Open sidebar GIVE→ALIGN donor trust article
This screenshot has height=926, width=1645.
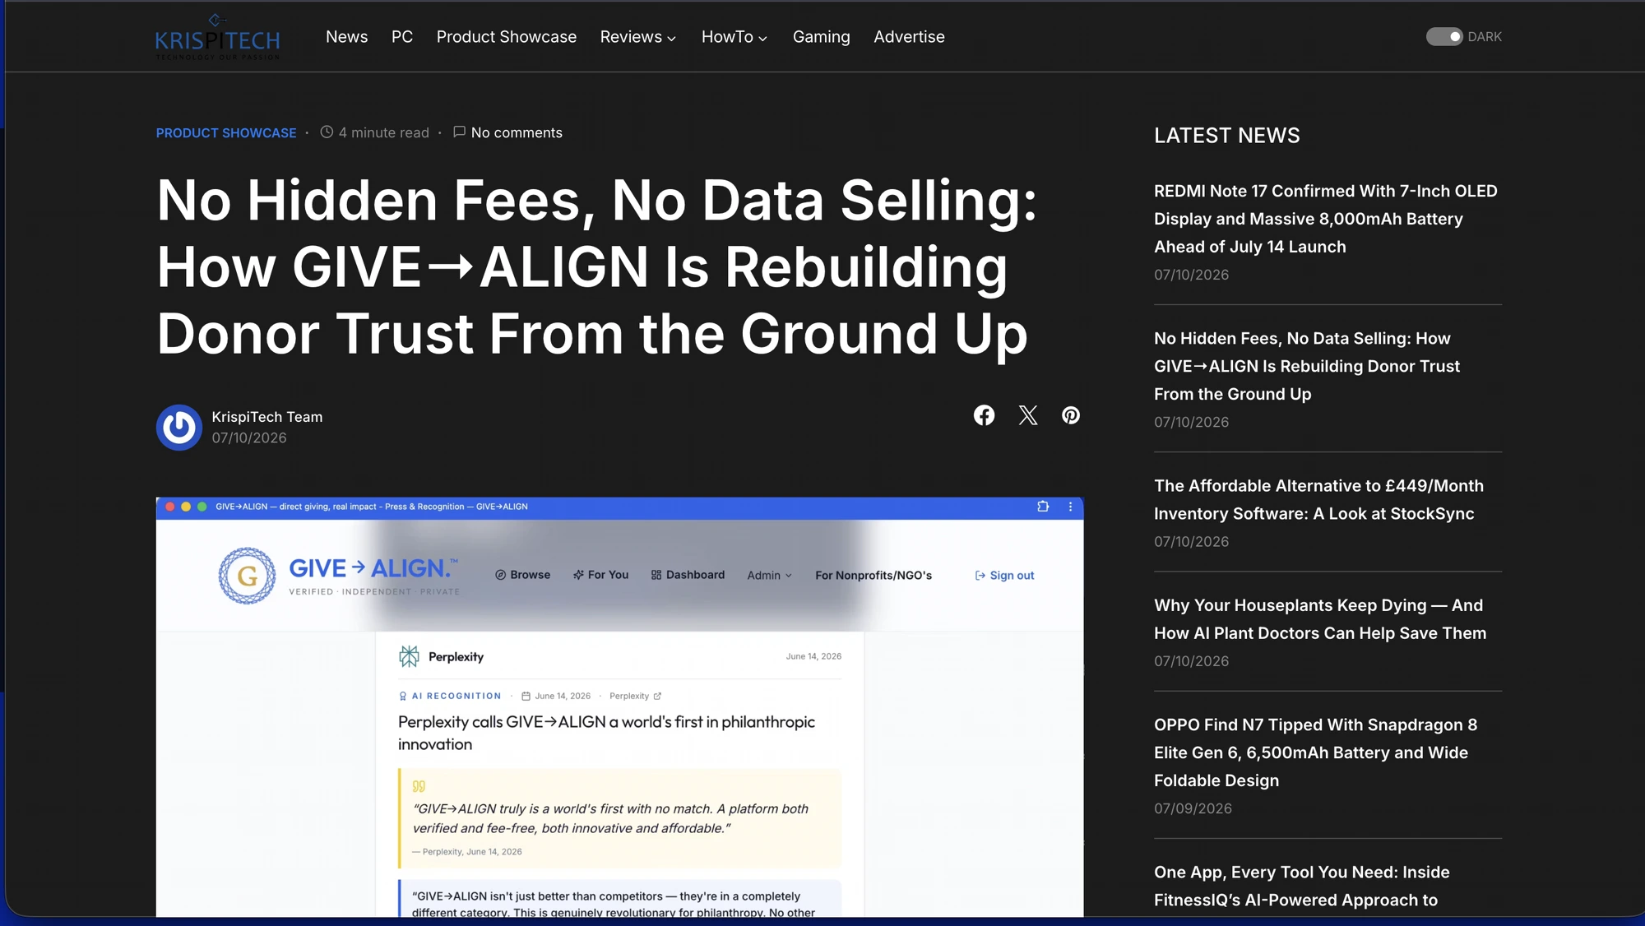[1307, 366]
